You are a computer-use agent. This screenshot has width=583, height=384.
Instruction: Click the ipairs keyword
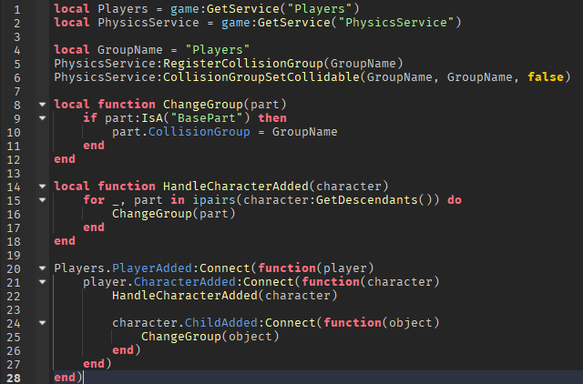tap(214, 200)
